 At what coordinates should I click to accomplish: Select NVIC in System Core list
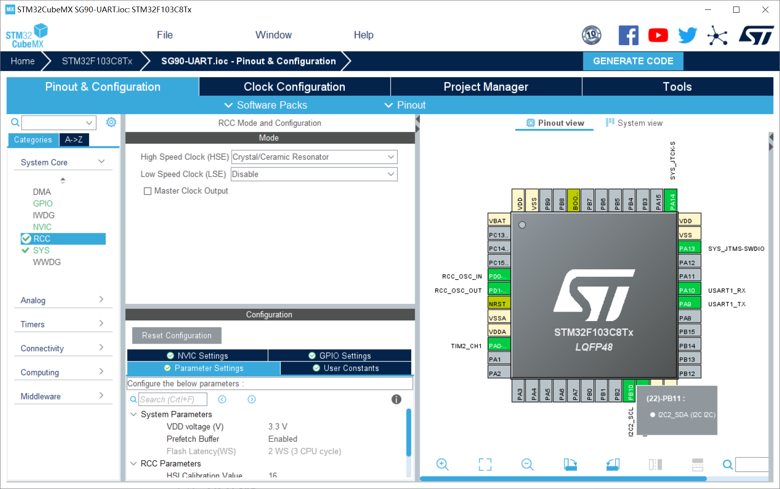pyautogui.click(x=42, y=227)
